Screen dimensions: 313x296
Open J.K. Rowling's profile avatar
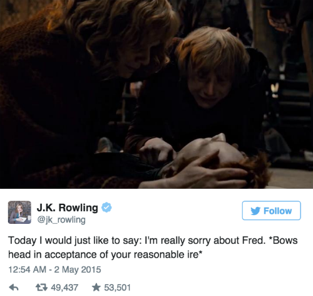coord(19,213)
